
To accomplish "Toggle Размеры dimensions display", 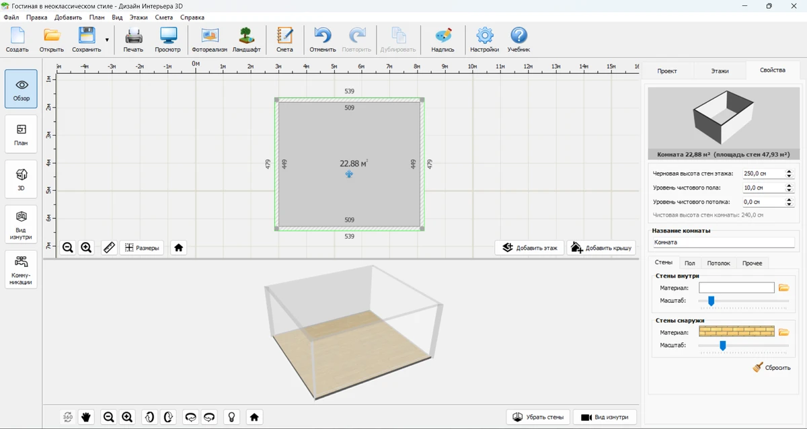I will [142, 247].
